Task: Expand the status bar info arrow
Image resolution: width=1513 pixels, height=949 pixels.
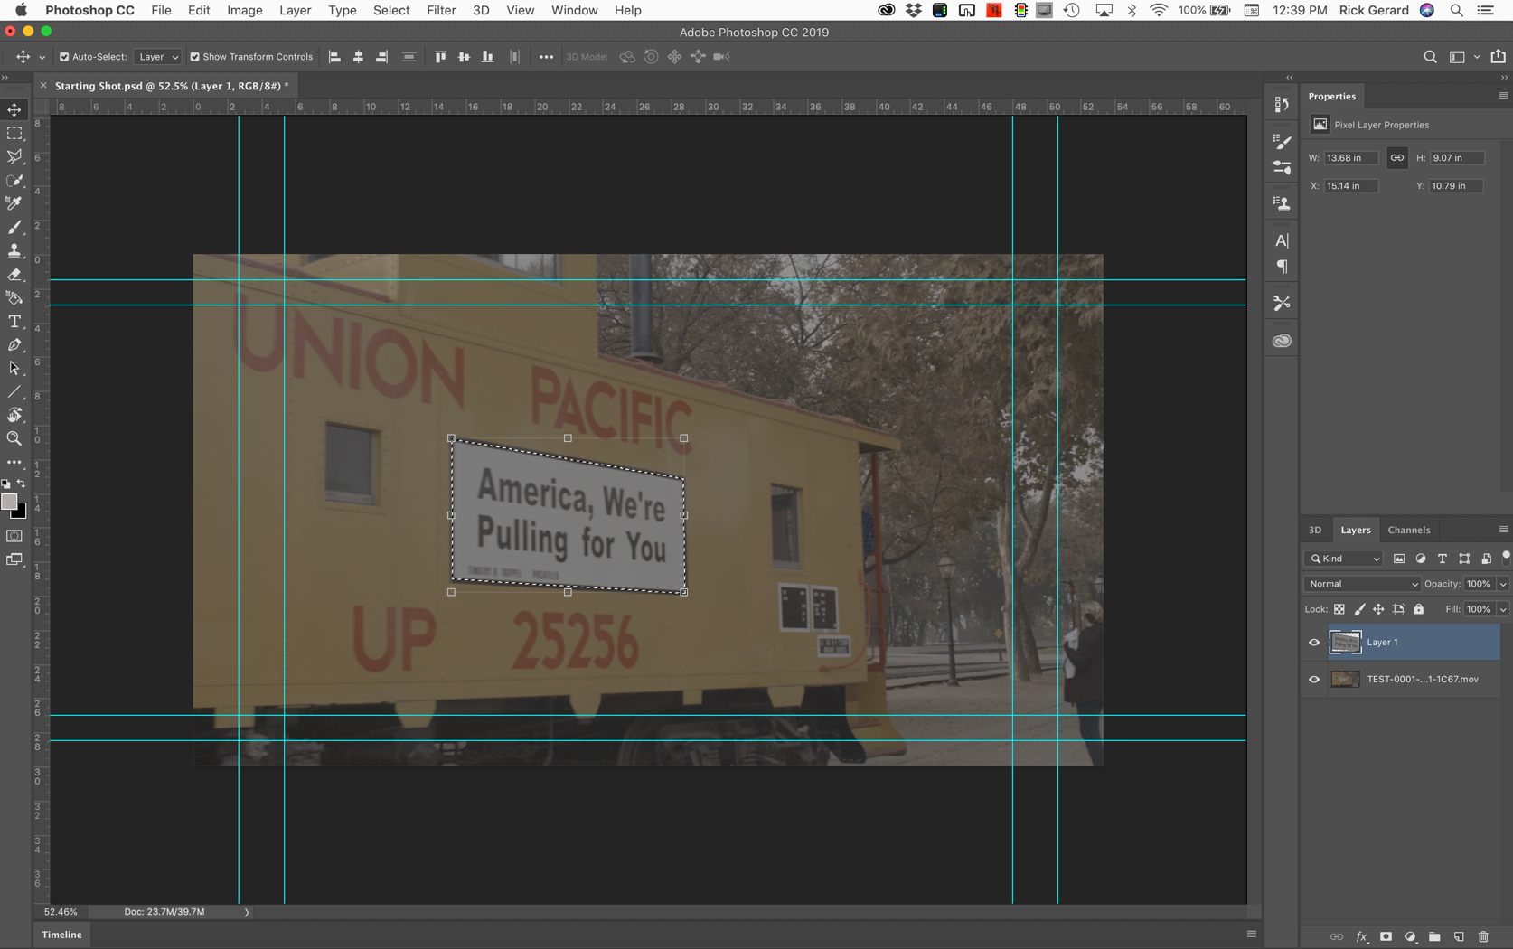Action: pos(247,912)
